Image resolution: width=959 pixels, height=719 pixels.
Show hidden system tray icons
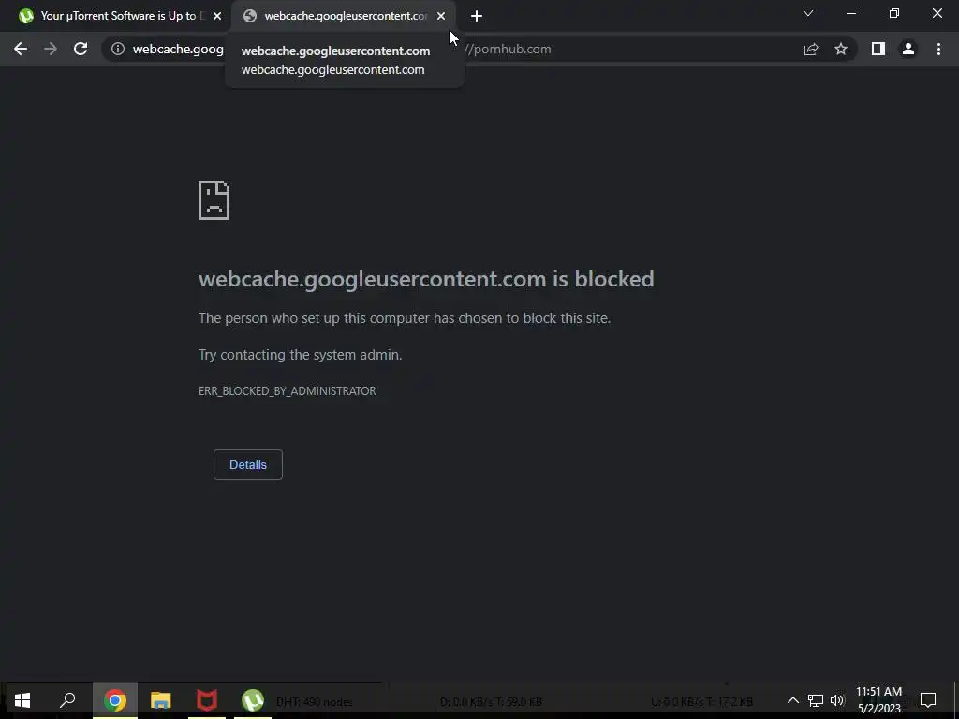click(x=792, y=700)
